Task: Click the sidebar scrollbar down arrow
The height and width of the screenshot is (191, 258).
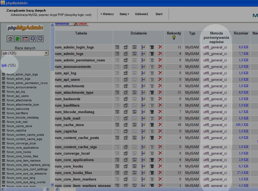Action: (x=52, y=185)
